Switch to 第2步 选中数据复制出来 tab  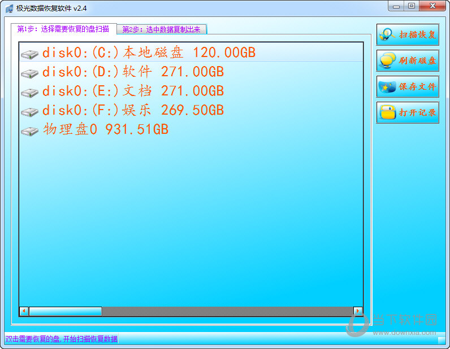coord(162,29)
